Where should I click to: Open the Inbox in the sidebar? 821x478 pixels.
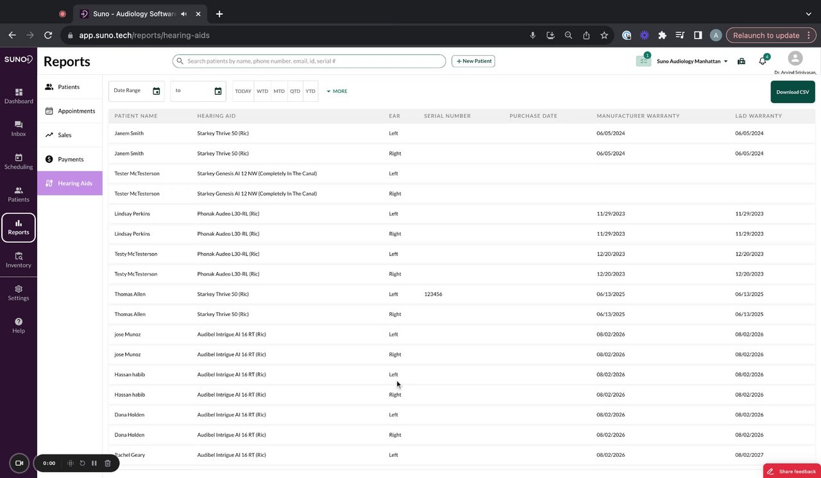pyautogui.click(x=19, y=129)
